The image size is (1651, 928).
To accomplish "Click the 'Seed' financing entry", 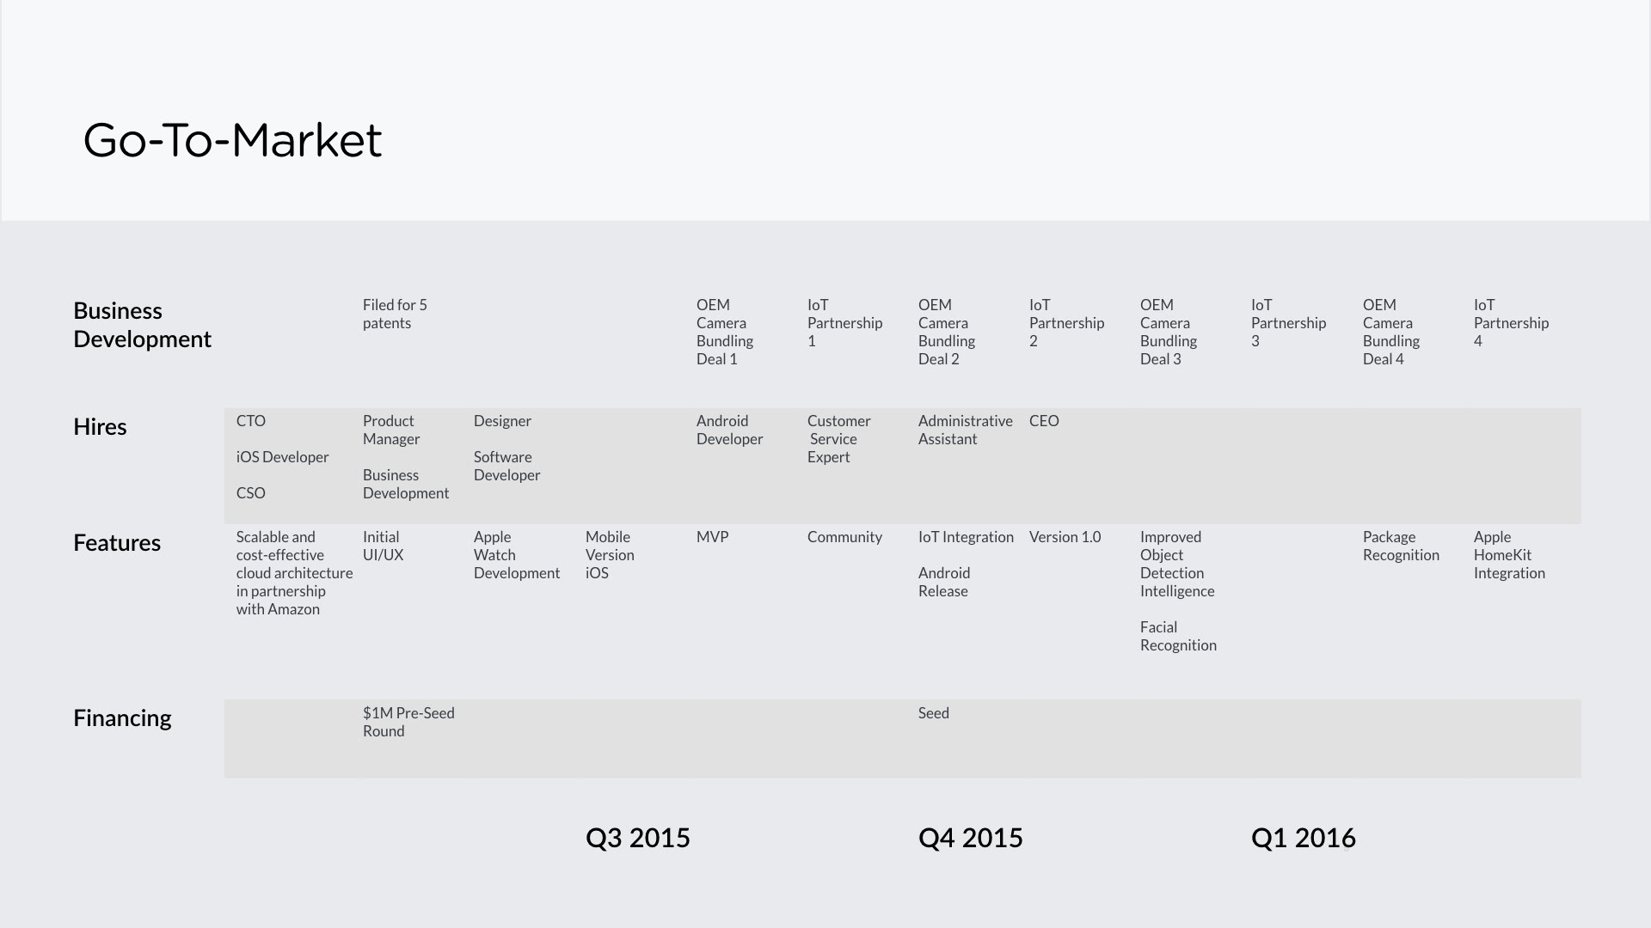I will coord(933,713).
